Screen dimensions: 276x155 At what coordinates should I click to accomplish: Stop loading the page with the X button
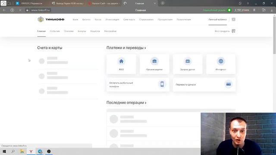point(20,10)
